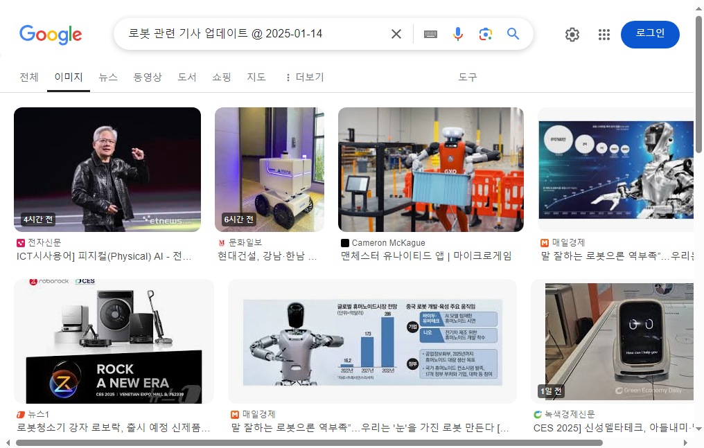Open the humanoid market bar chart image
Screen dimensions: 704x448
[372, 341]
